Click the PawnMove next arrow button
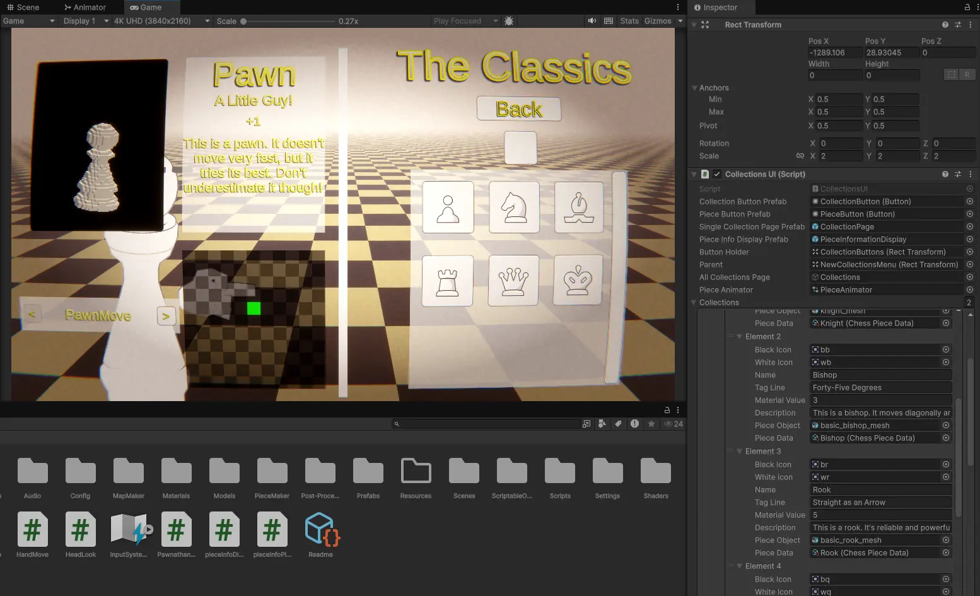This screenshot has width=980, height=596. click(166, 316)
